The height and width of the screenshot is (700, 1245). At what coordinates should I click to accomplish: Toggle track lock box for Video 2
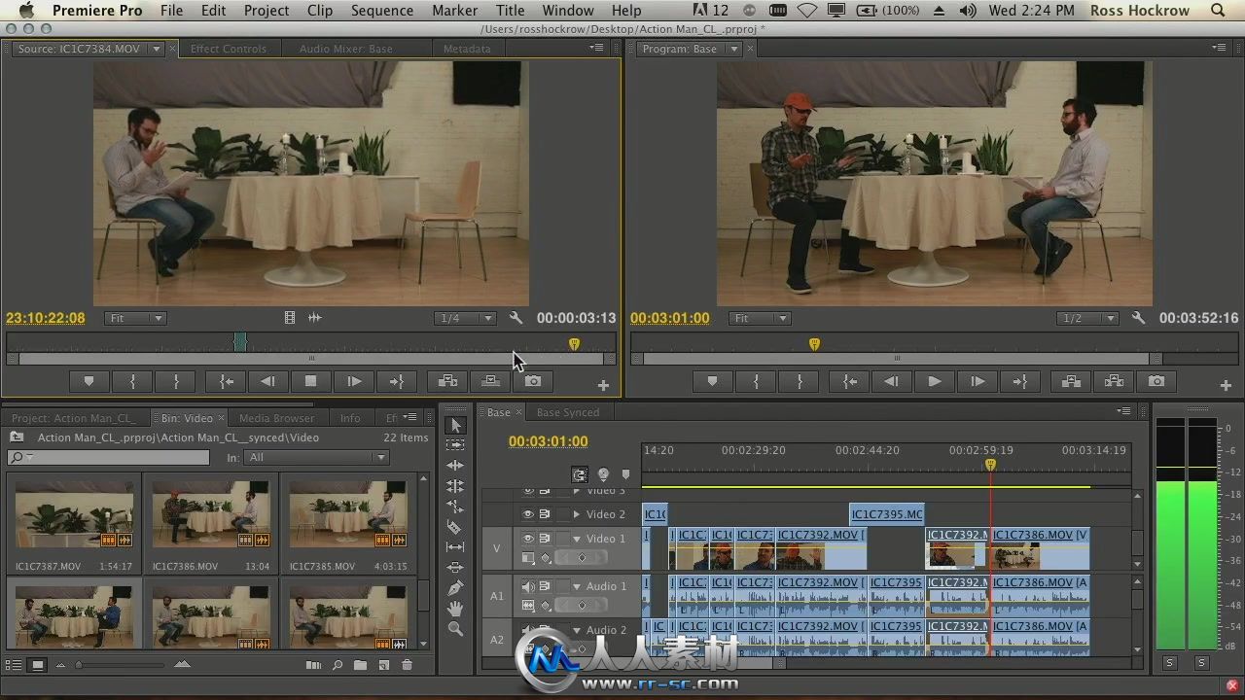coord(562,514)
